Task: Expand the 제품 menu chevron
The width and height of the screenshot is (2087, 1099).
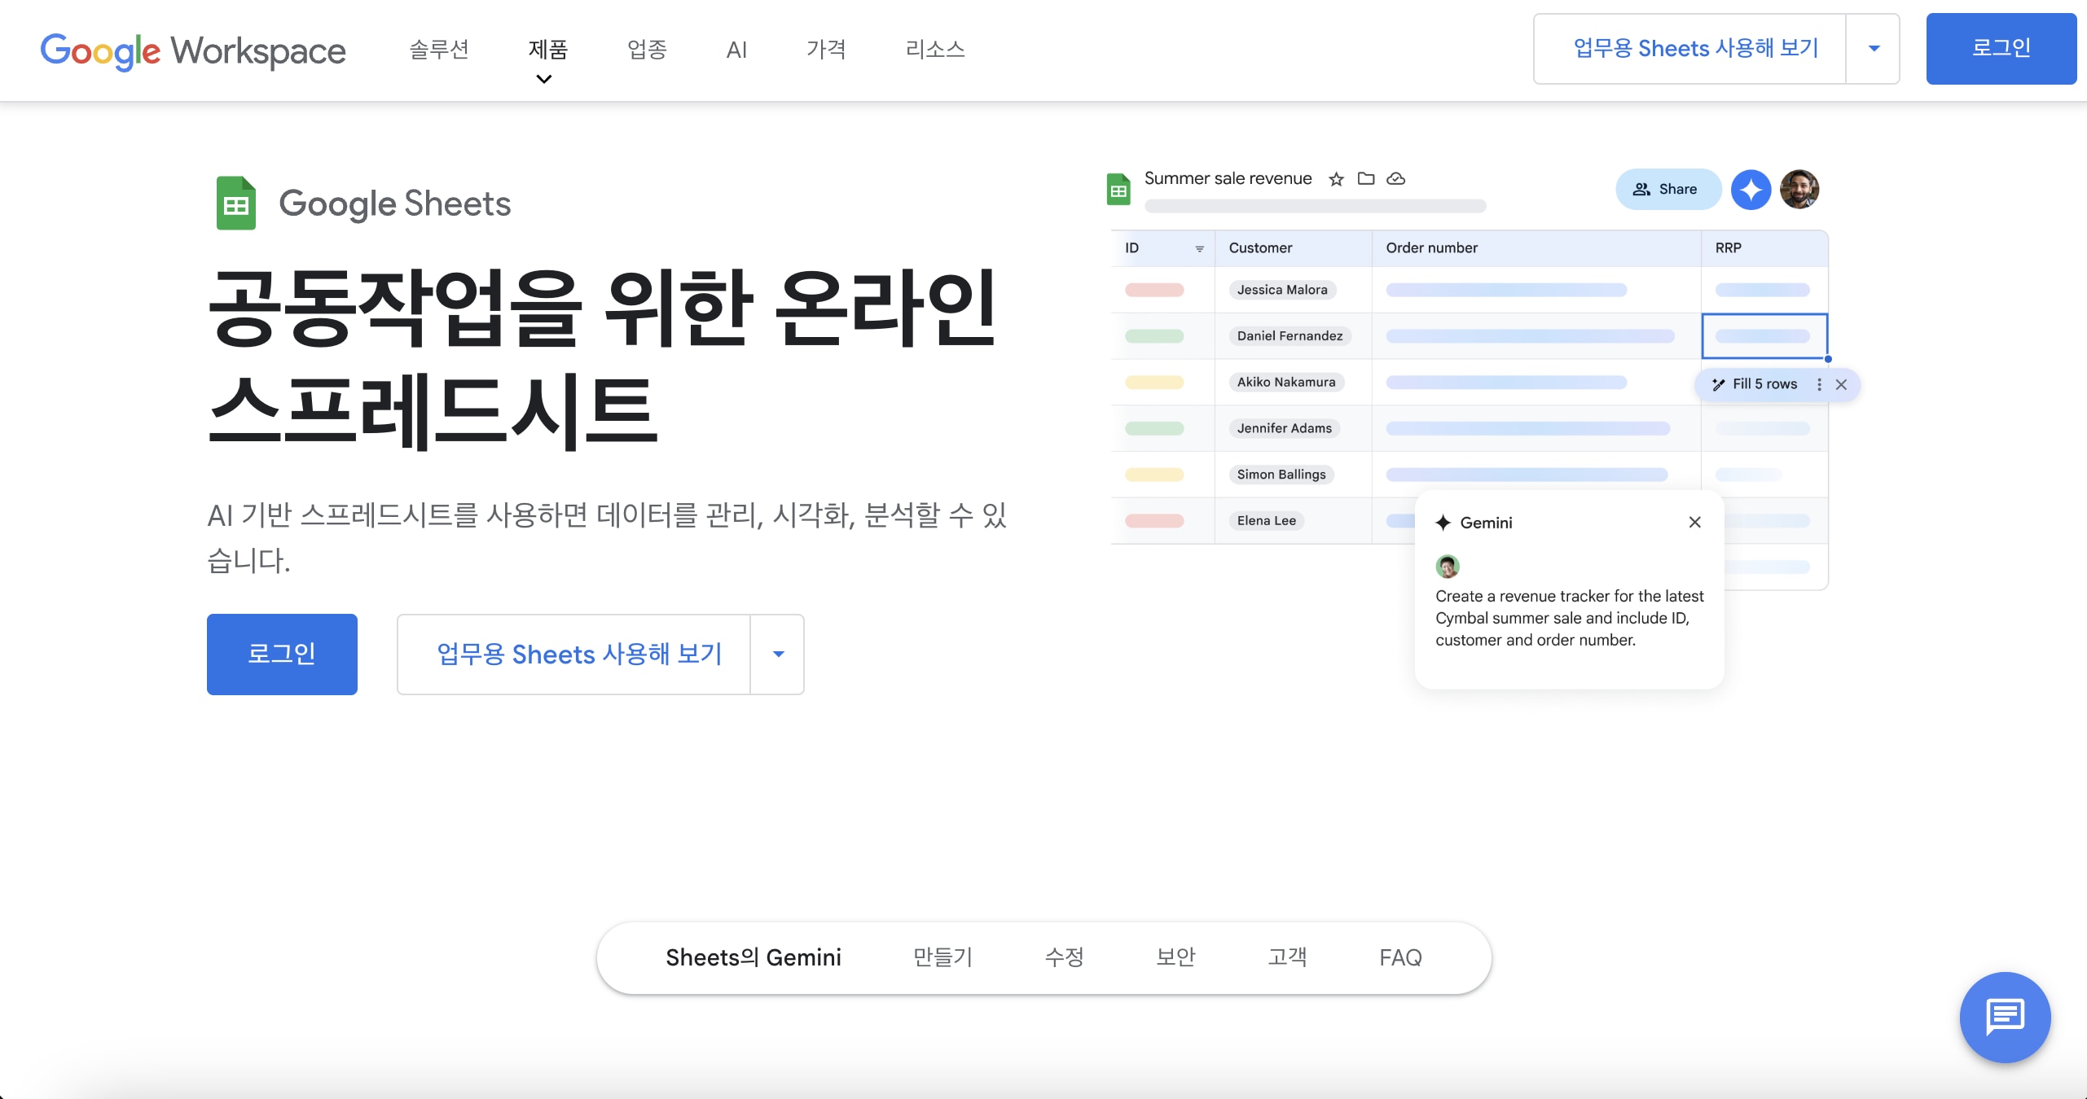Action: pos(543,79)
